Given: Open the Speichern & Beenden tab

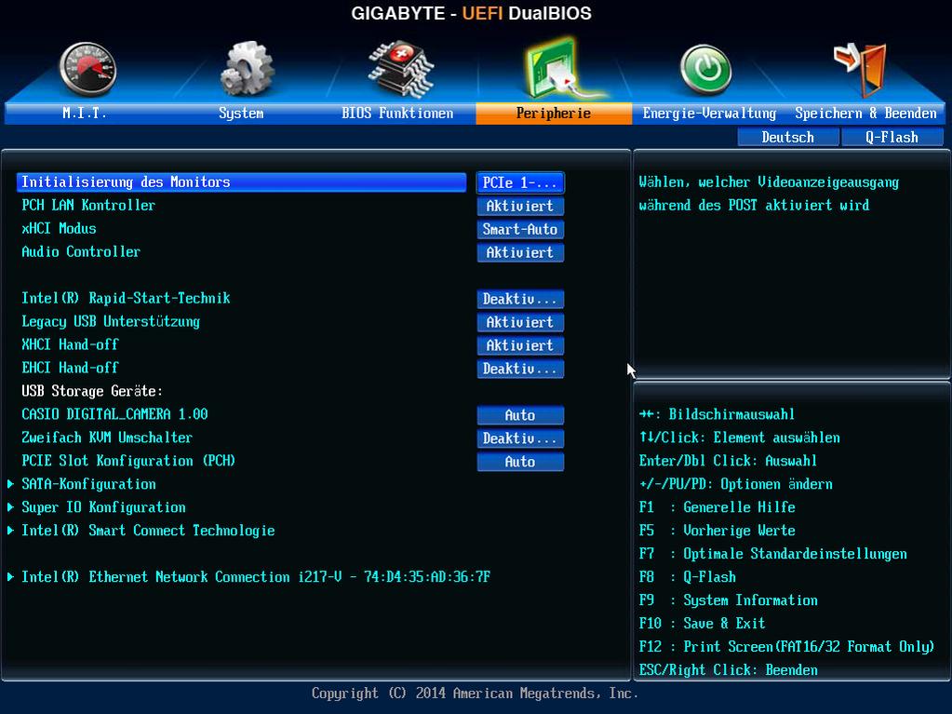Looking at the screenshot, I should (x=865, y=113).
